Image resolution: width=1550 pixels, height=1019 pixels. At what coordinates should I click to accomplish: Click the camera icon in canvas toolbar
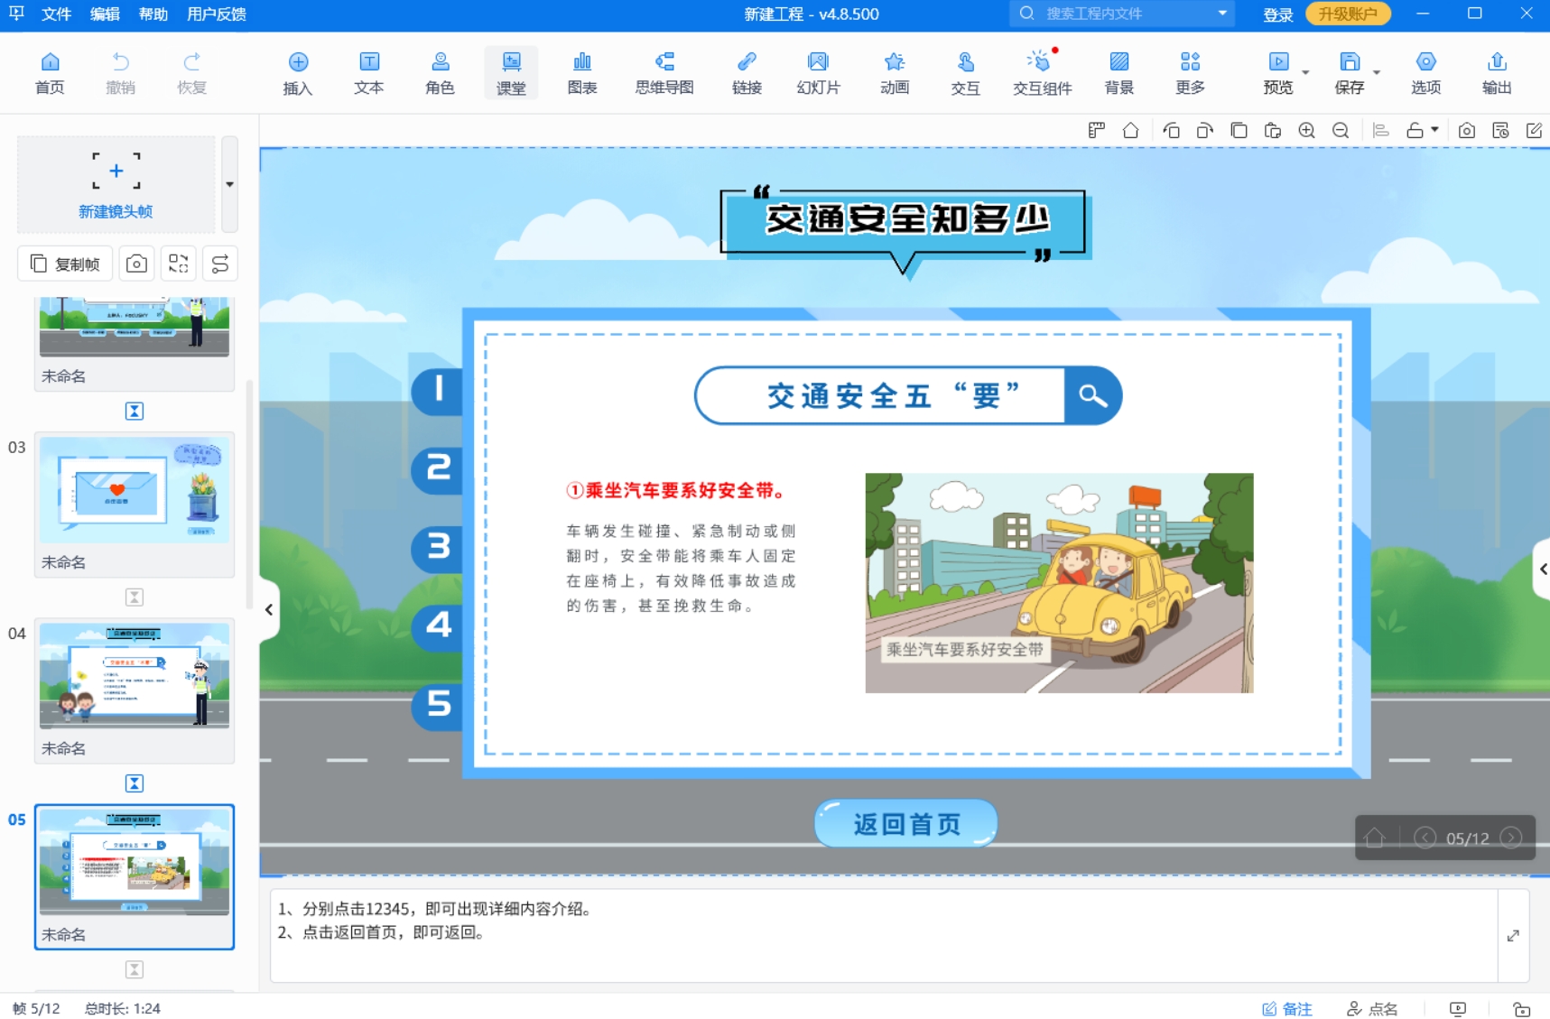tap(1467, 130)
